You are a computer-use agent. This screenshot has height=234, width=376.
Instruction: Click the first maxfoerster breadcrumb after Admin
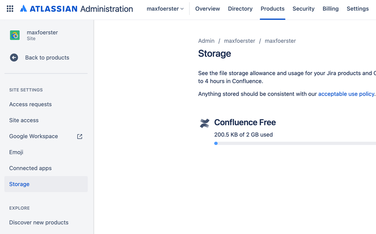point(240,41)
